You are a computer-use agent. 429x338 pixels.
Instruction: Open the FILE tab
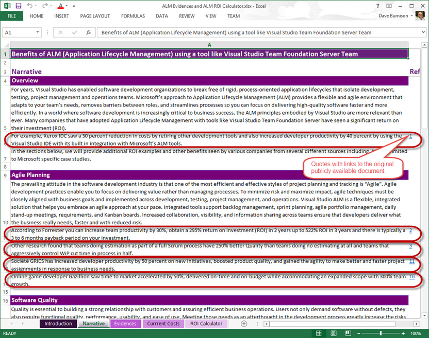[11, 16]
